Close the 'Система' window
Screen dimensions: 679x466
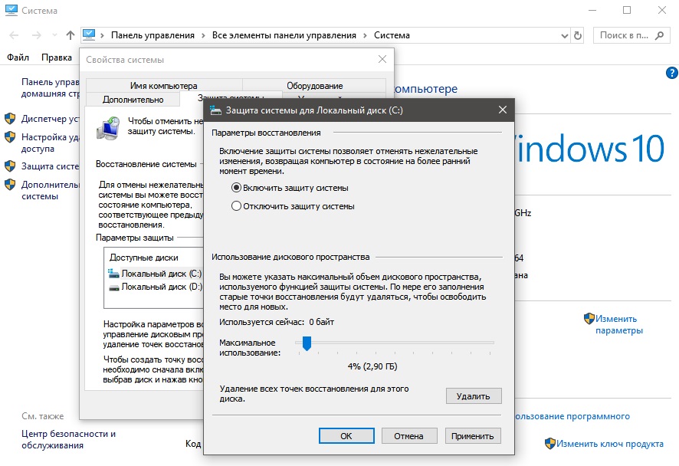pos(661,10)
